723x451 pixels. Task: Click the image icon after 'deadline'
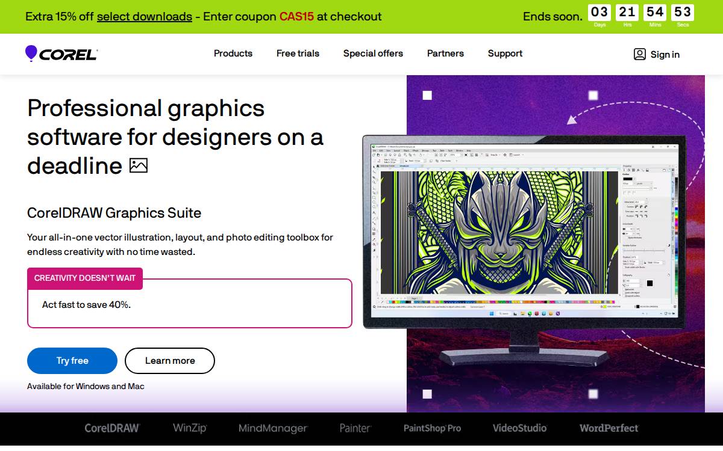click(139, 165)
